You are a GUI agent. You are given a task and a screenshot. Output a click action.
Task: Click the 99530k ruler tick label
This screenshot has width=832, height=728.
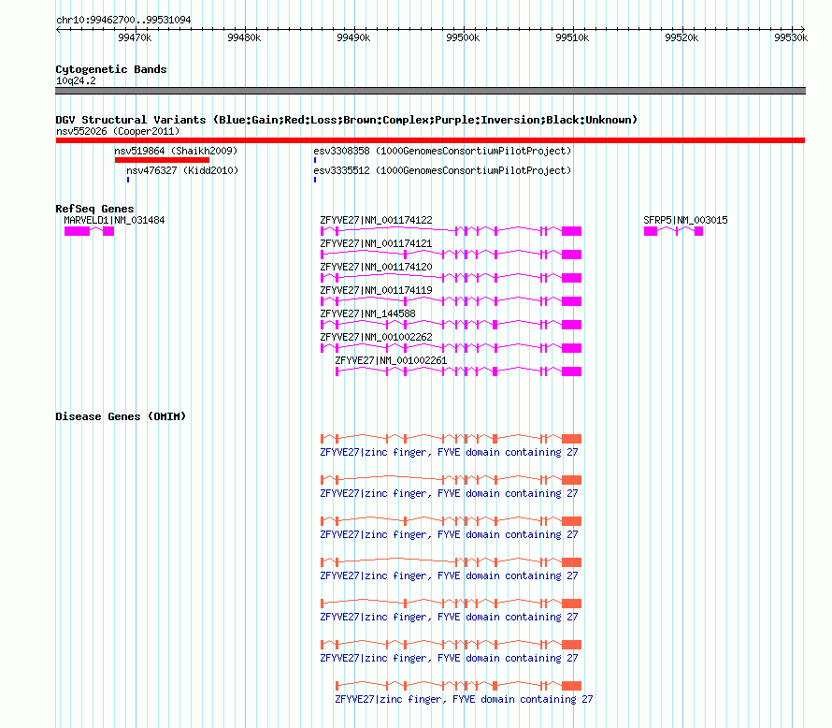(791, 37)
